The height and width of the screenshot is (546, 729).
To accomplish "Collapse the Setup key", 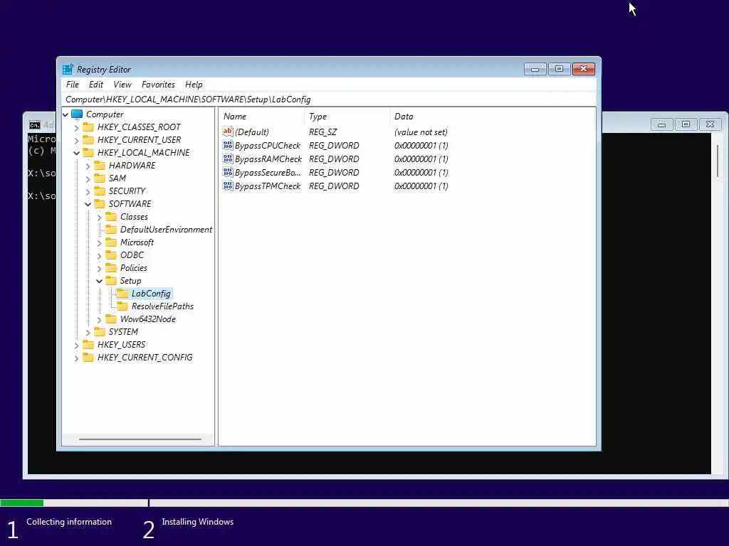I will [99, 281].
